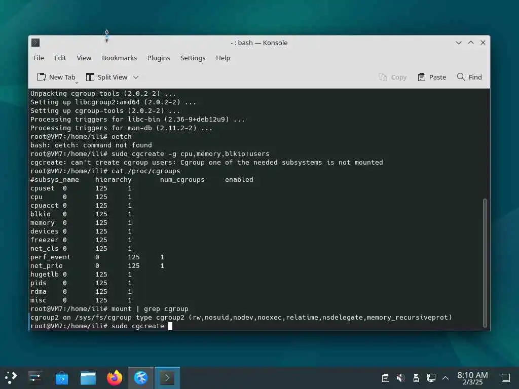This screenshot has width=519, height=389.
Task: Click the 'mount | grep cgroup' command line
Action: 109,308
